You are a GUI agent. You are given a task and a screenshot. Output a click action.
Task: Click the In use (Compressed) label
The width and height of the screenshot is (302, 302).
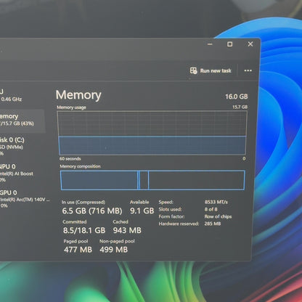(x=83, y=202)
